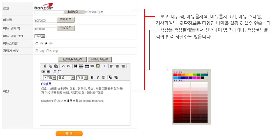The image size is (272, 139).
Task: Insert a table using the table icon
Action: click(x=87, y=66)
